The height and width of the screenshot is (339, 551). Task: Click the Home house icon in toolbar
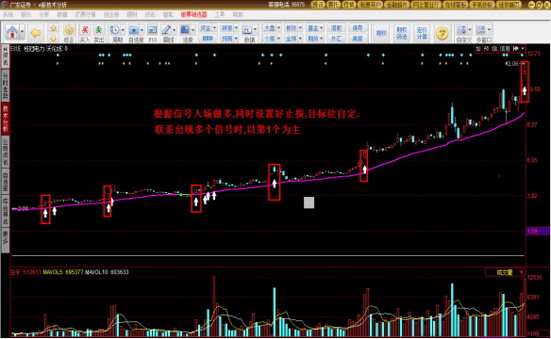[x=12, y=32]
